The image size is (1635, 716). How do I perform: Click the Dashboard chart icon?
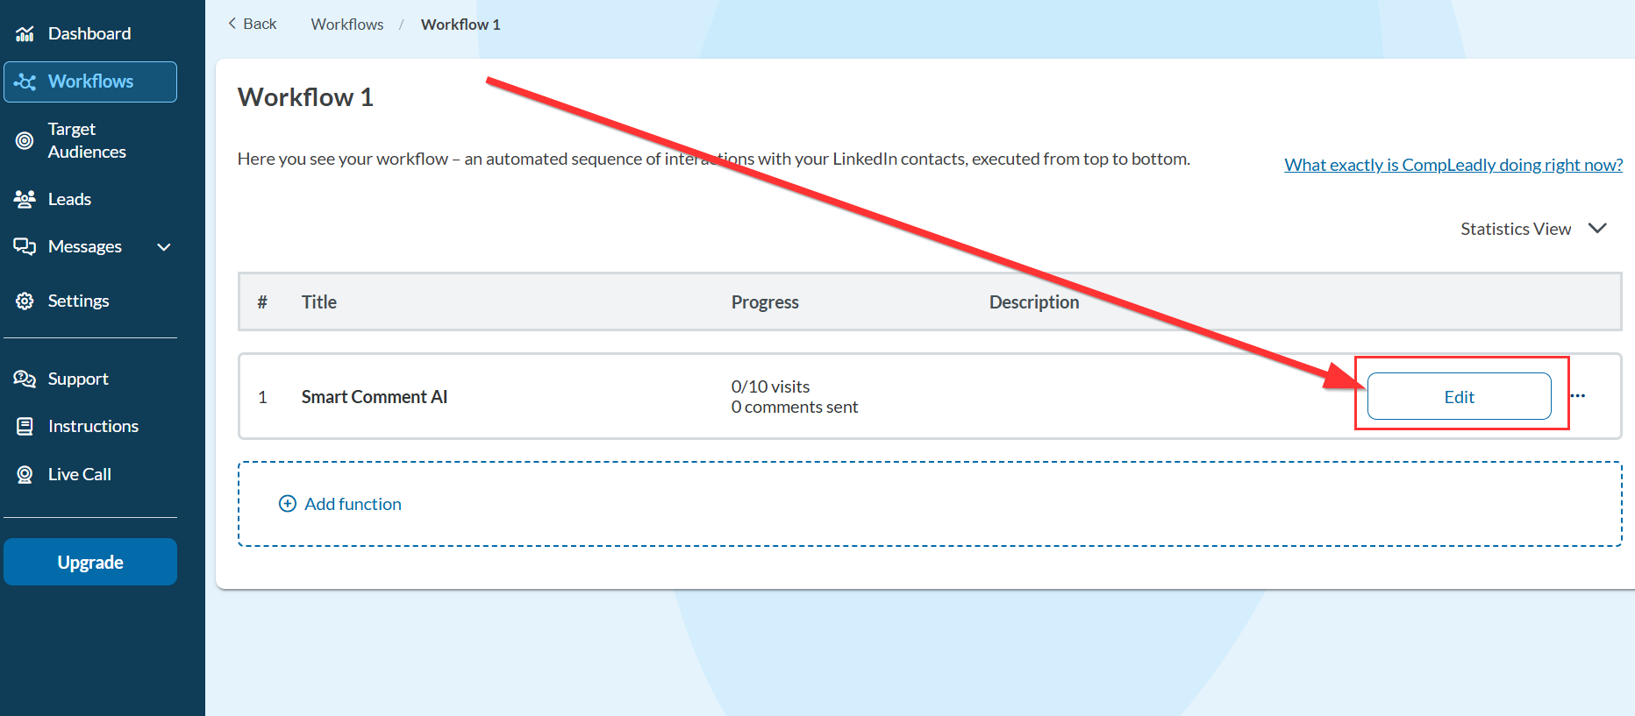point(25,33)
